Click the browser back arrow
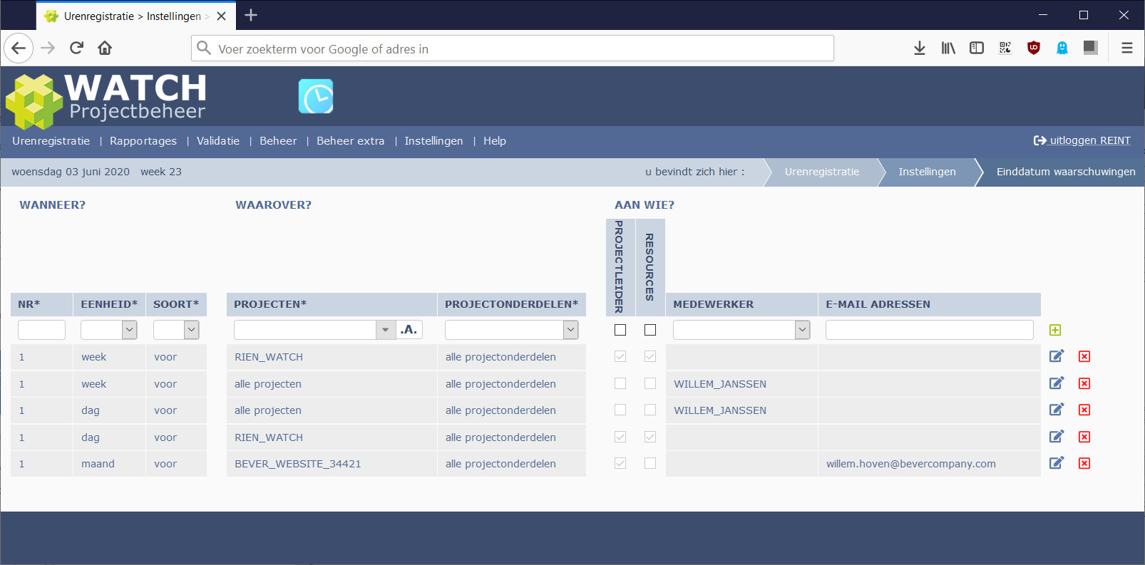Viewport: 1145px width, 565px height. tap(19, 48)
